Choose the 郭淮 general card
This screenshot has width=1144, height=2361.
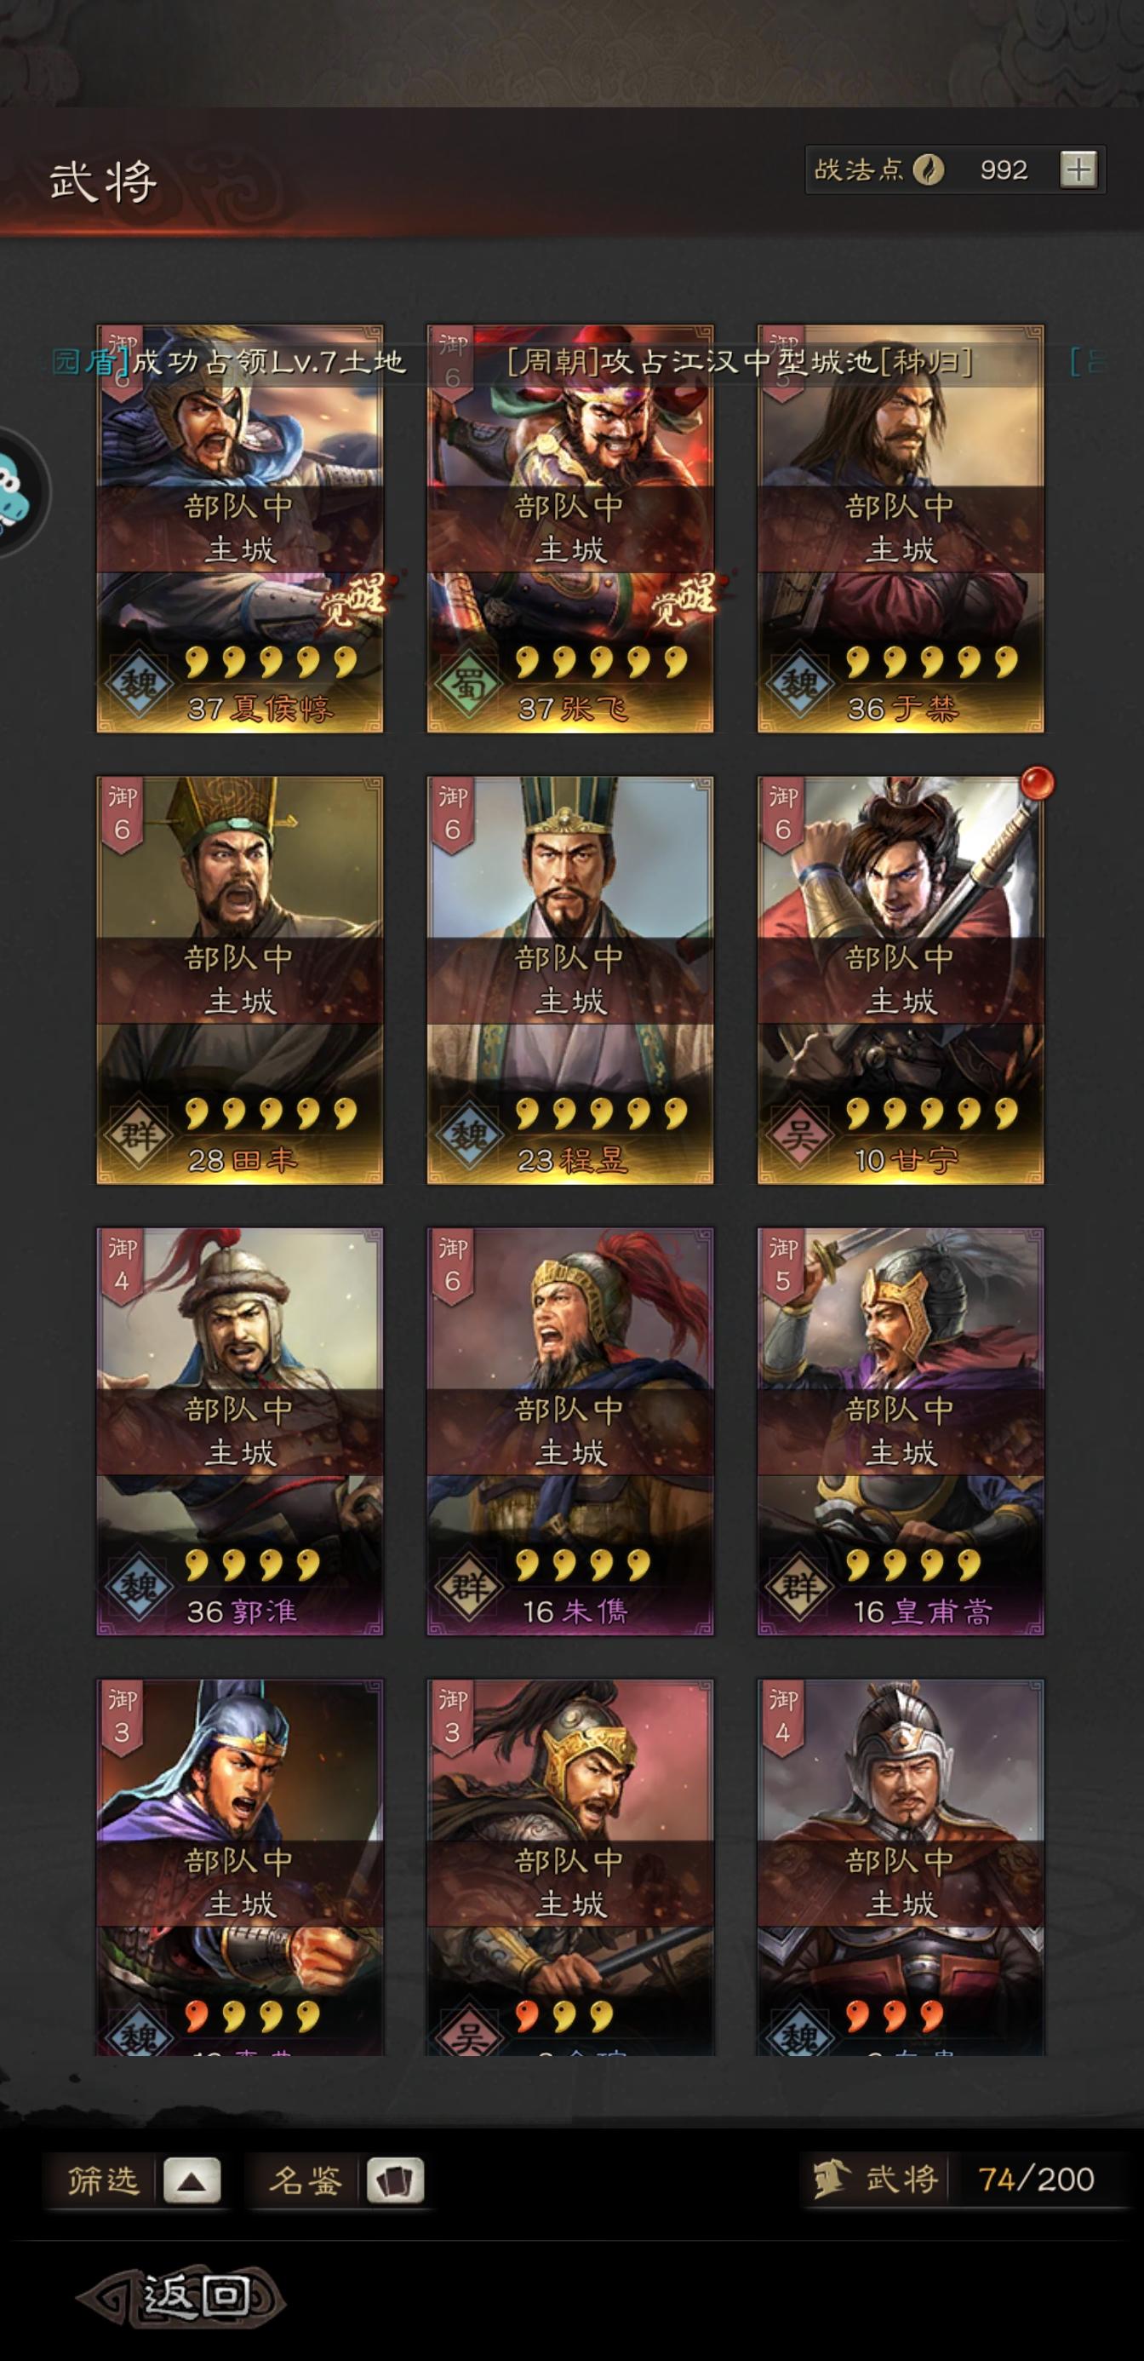[x=240, y=1432]
